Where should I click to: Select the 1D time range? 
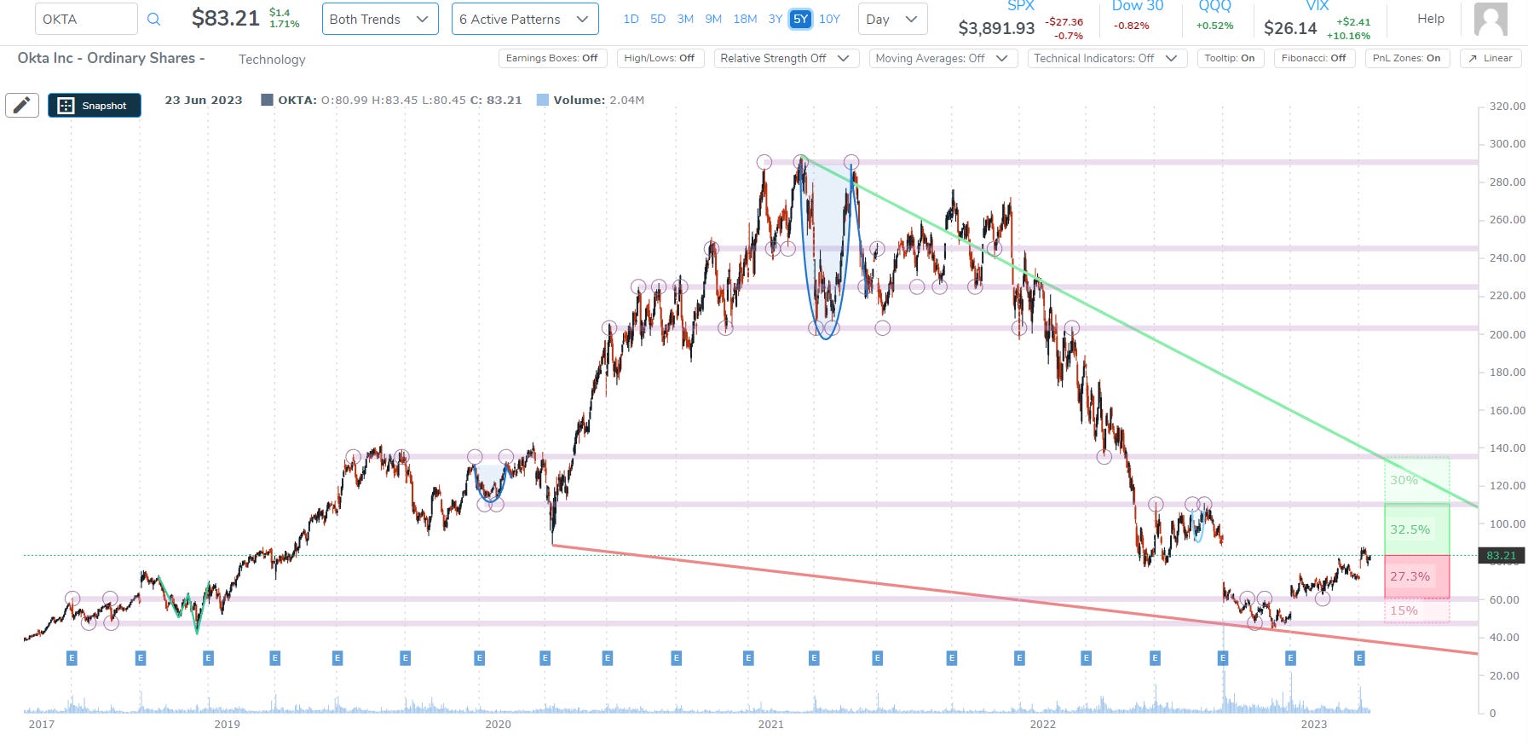coord(631,19)
